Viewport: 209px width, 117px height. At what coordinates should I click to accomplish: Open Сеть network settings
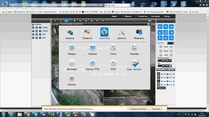click(113, 50)
